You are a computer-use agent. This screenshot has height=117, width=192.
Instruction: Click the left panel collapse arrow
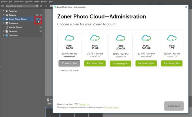pyautogui.click(x=1, y=66)
